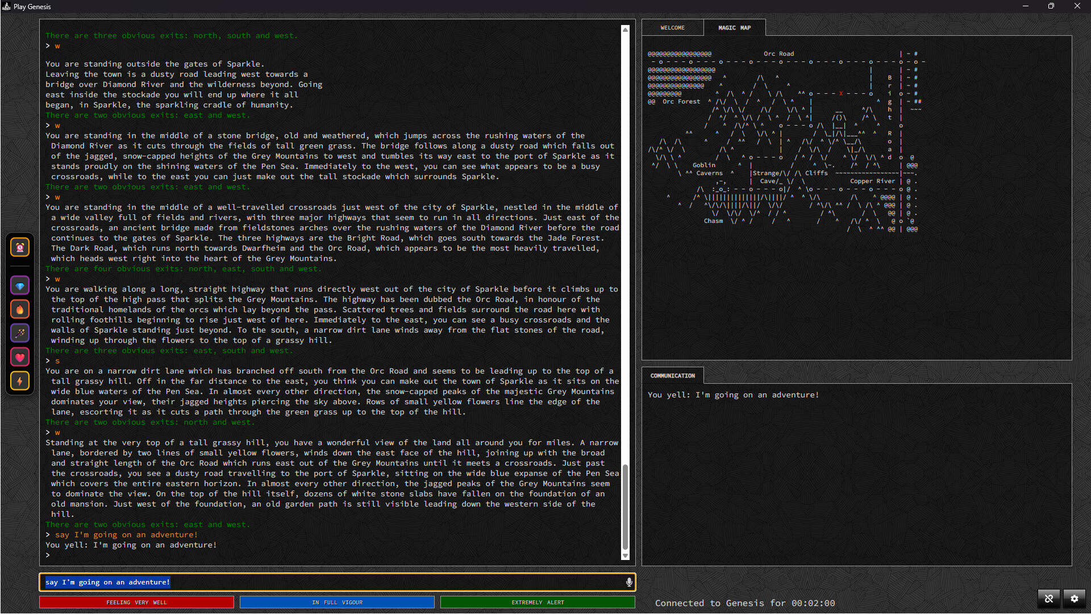This screenshot has width=1091, height=614.
Task: Switch to the WELCOME tab
Action: 673,28
